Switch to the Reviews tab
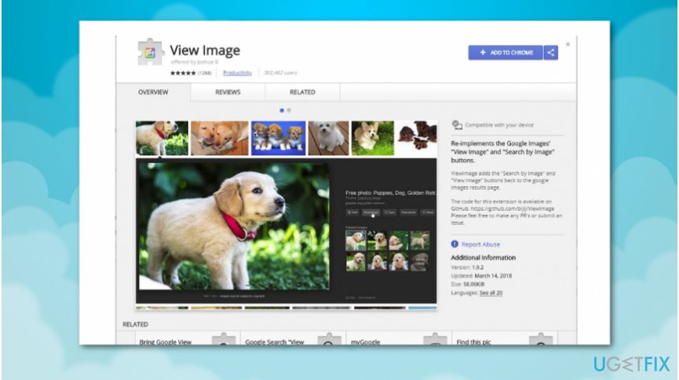This screenshot has height=380, width=679. click(x=228, y=92)
